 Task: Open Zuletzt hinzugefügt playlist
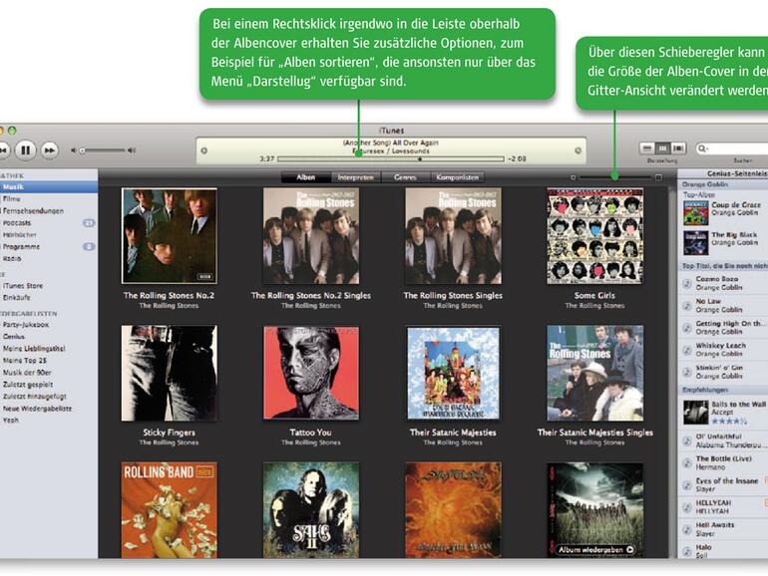pos(49,397)
